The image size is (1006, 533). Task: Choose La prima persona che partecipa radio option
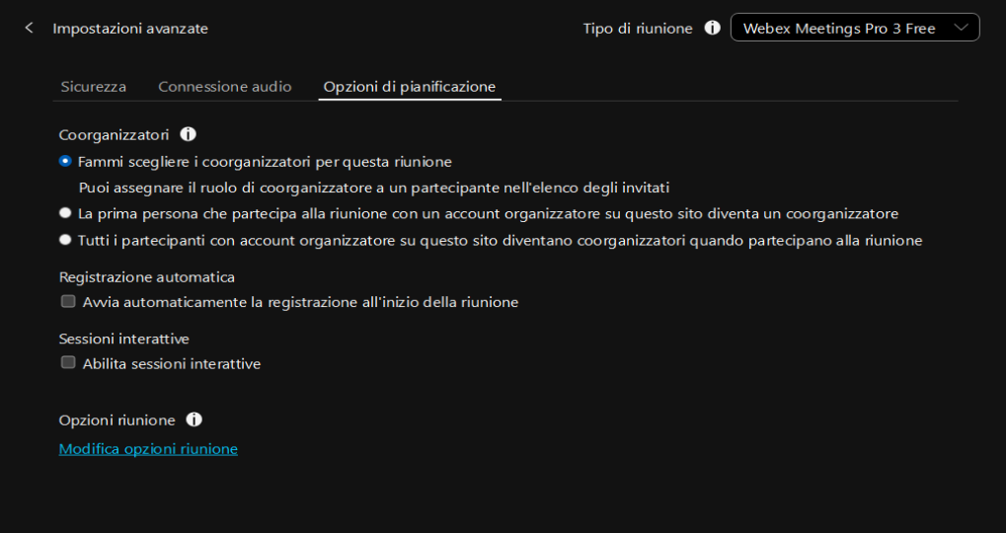65,213
